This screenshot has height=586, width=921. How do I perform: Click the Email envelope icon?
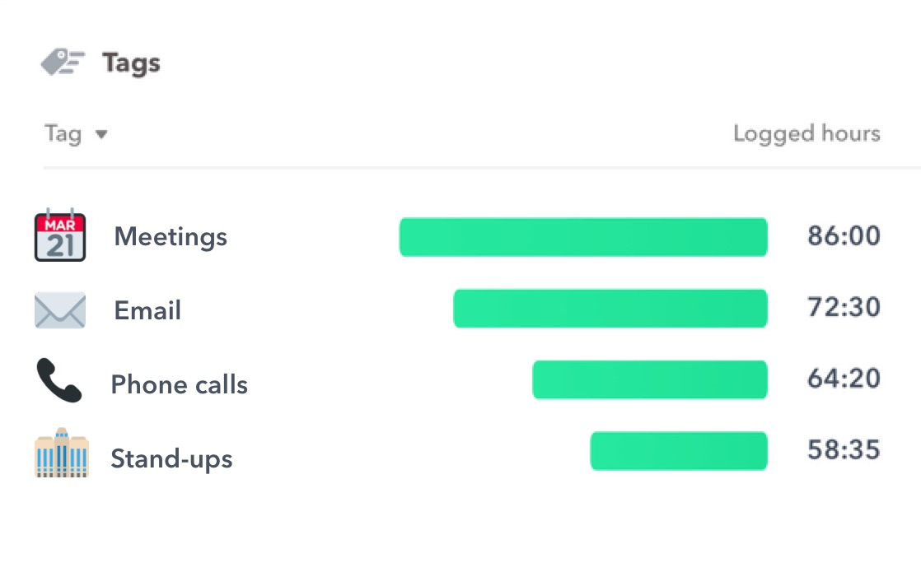pyautogui.click(x=60, y=310)
